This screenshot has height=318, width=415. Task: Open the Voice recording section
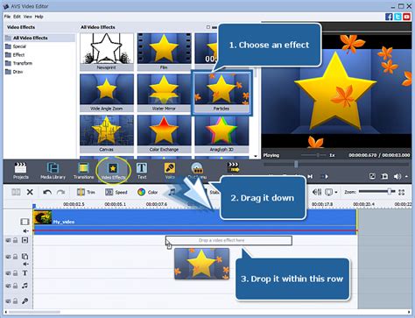click(x=170, y=171)
